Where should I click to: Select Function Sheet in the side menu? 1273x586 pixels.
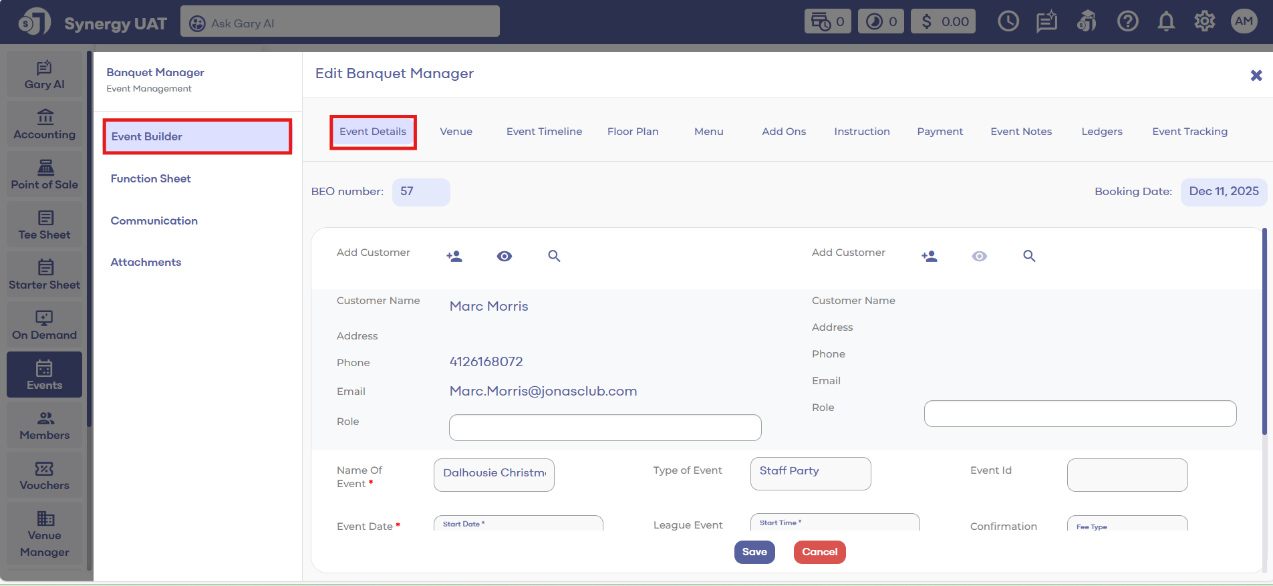pyautogui.click(x=151, y=178)
